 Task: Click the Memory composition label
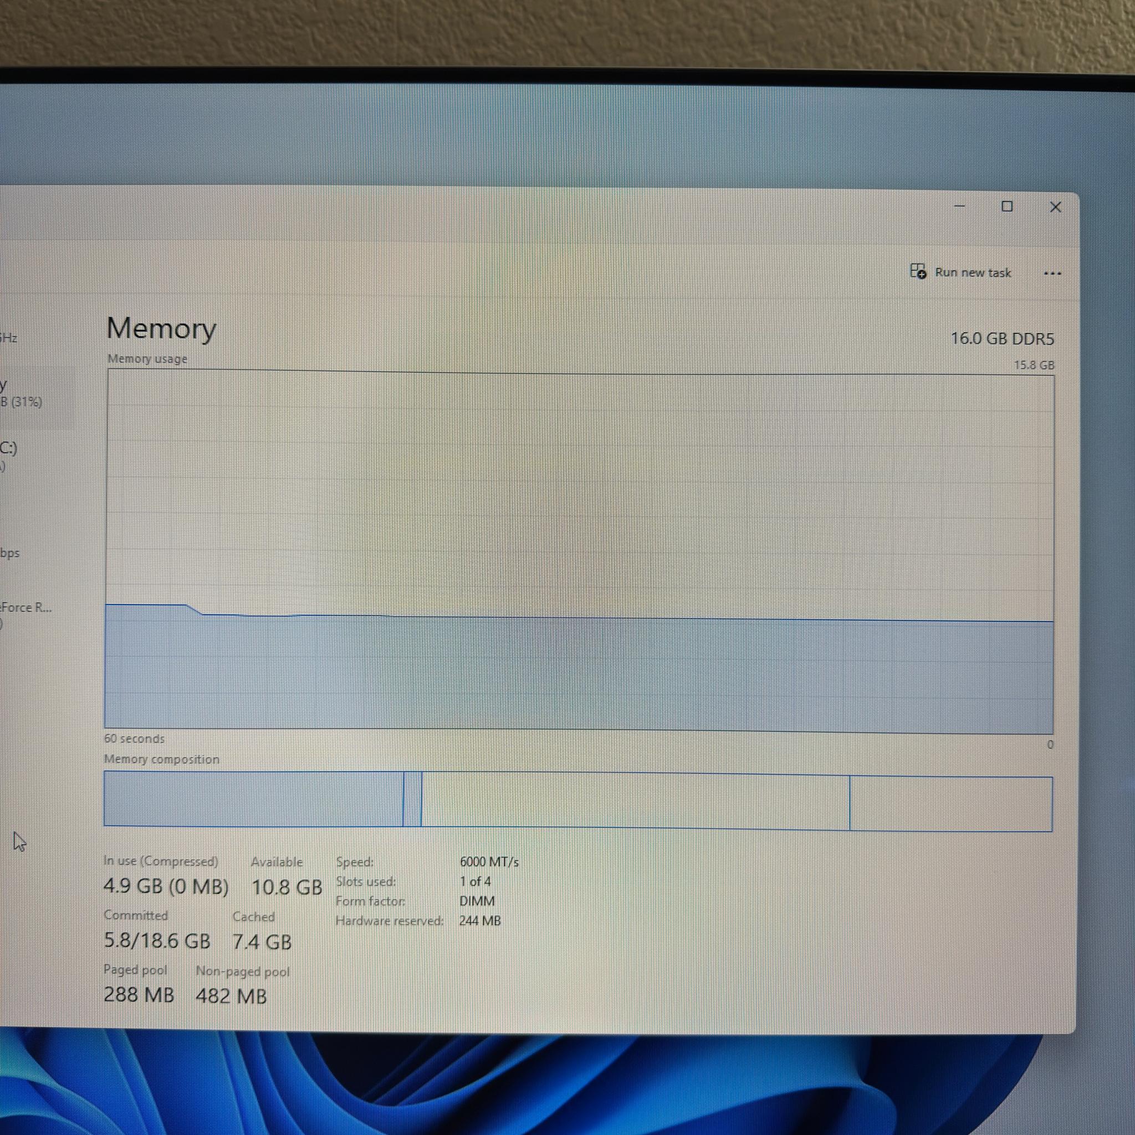point(162,759)
